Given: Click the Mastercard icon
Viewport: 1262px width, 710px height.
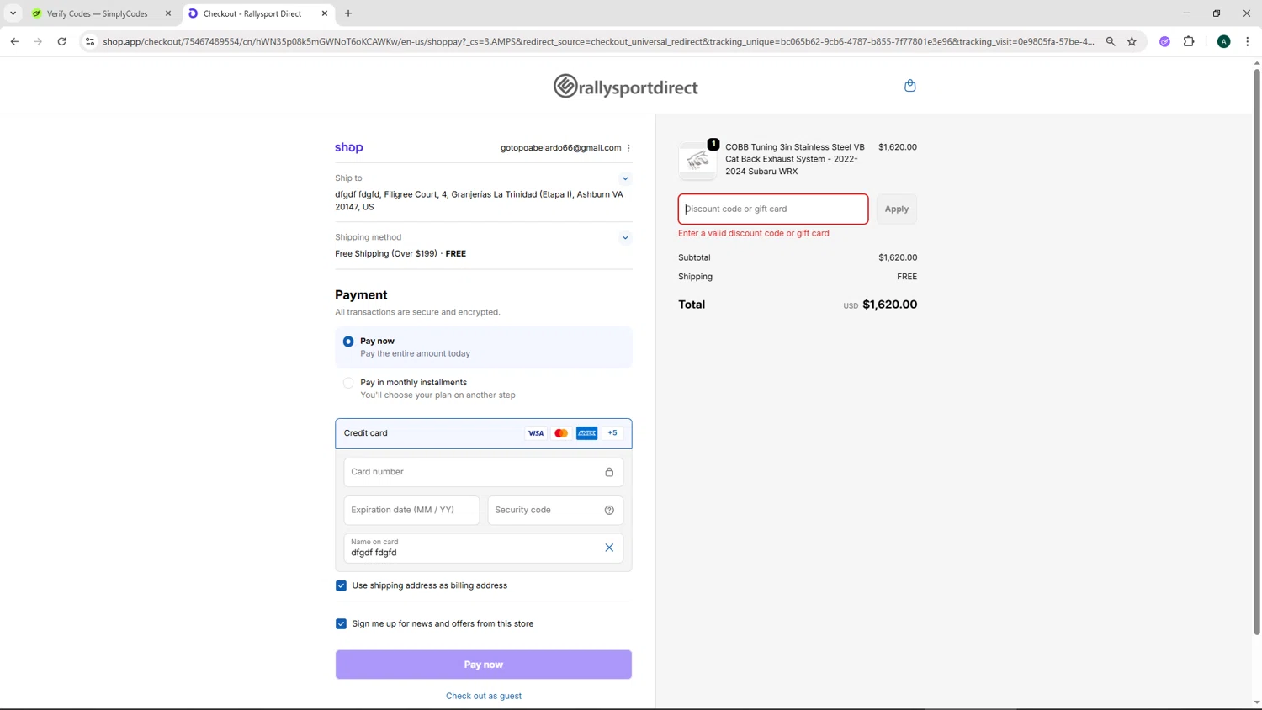Looking at the screenshot, I should [561, 433].
